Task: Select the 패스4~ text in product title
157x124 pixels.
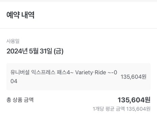Action: (65, 72)
